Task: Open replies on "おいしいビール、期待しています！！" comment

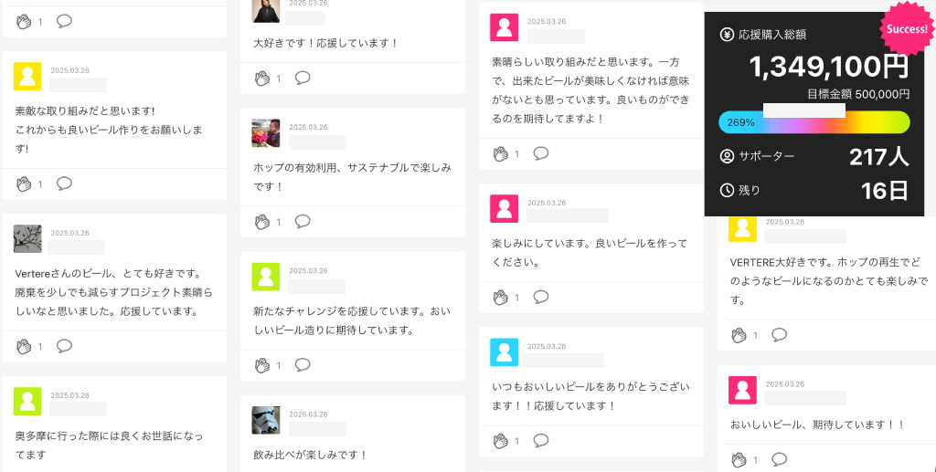Action: point(780,459)
